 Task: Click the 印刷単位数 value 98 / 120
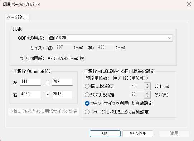point(121,78)
